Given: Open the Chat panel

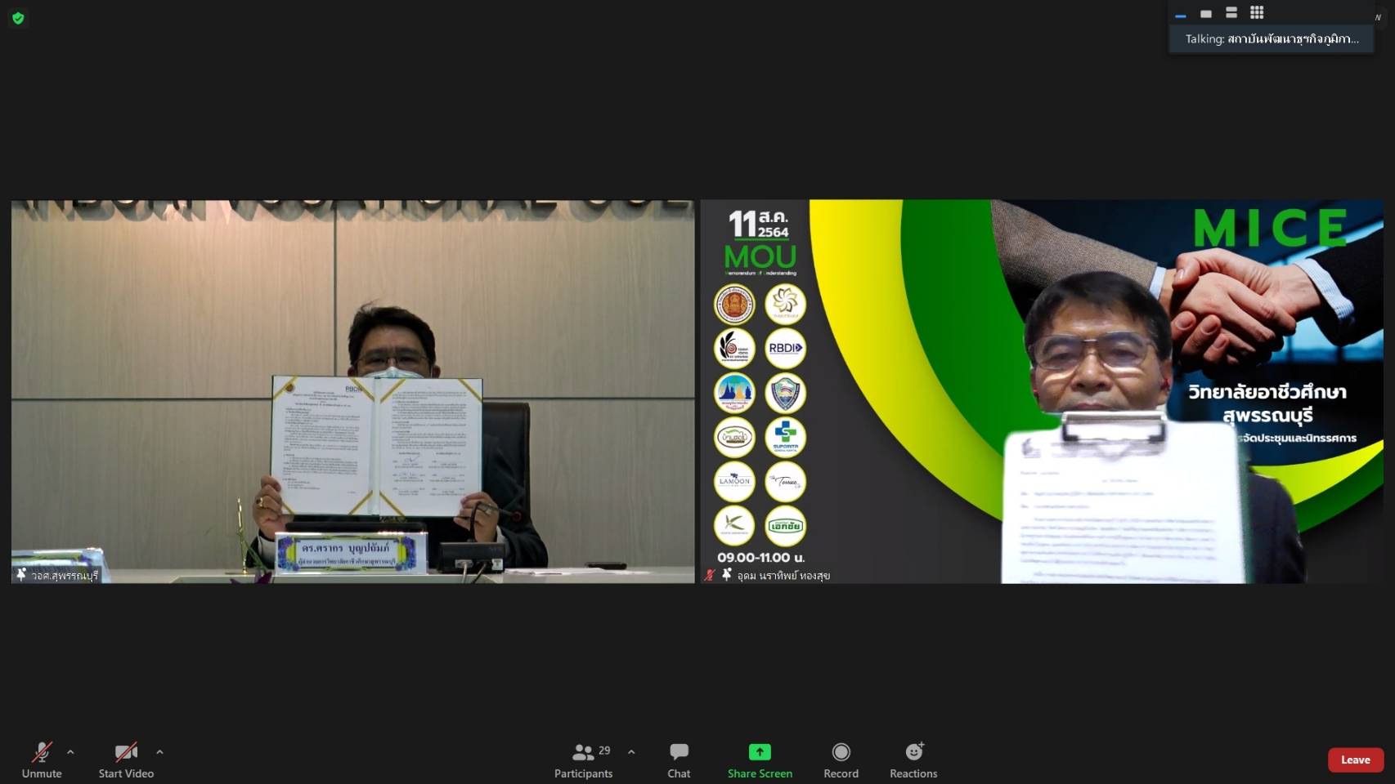Looking at the screenshot, I should (679, 759).
